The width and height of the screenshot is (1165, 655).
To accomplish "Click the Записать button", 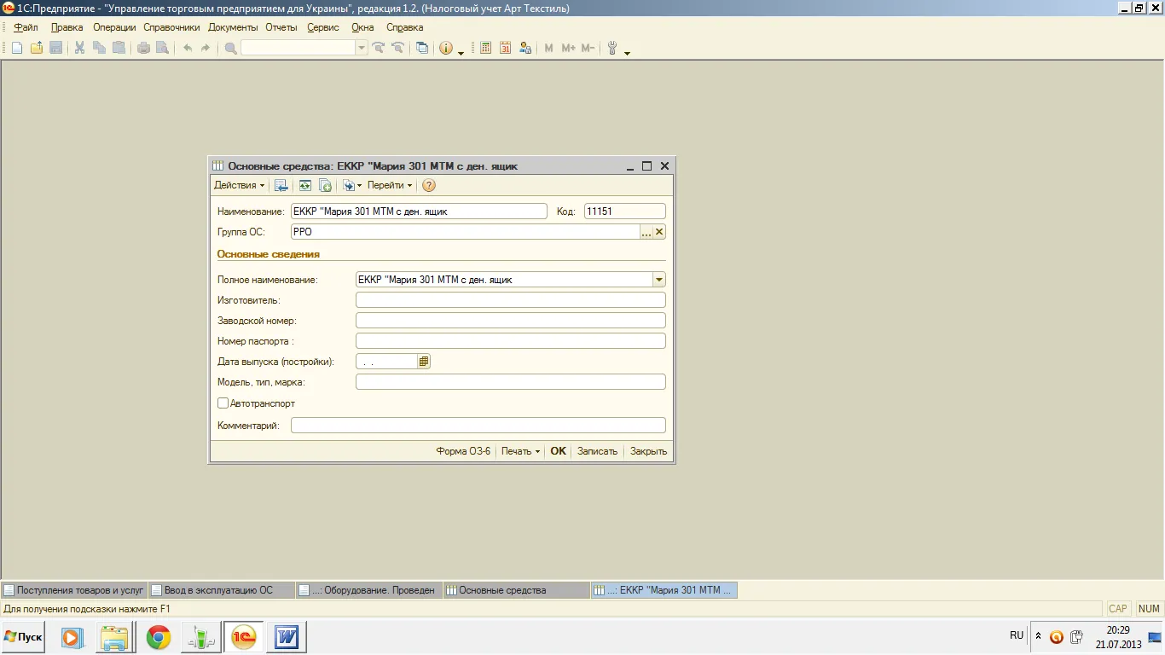I will [597, 451].
